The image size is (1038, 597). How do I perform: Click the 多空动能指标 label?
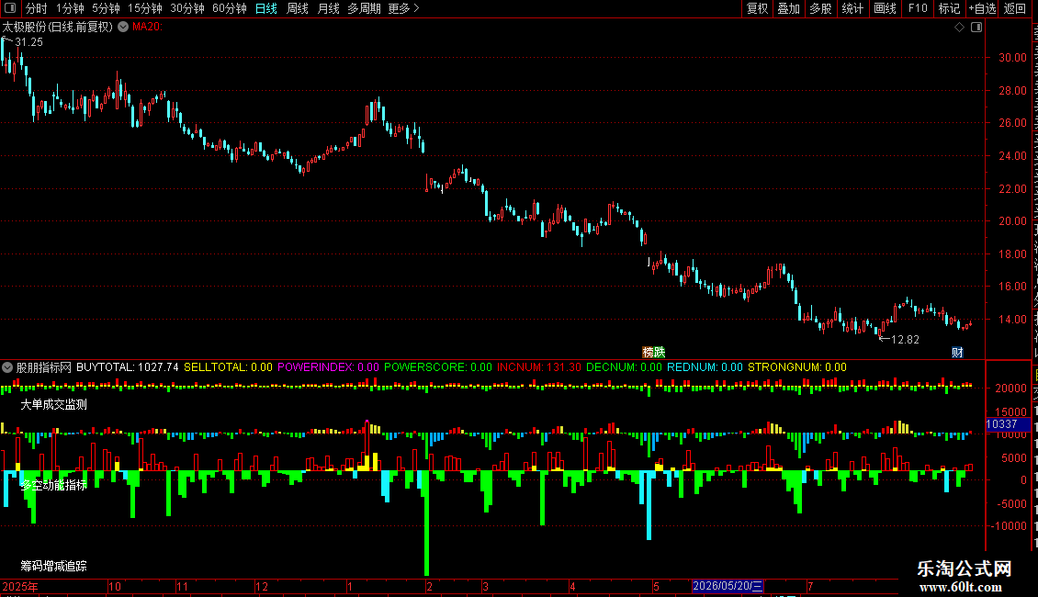coord(53,485)
